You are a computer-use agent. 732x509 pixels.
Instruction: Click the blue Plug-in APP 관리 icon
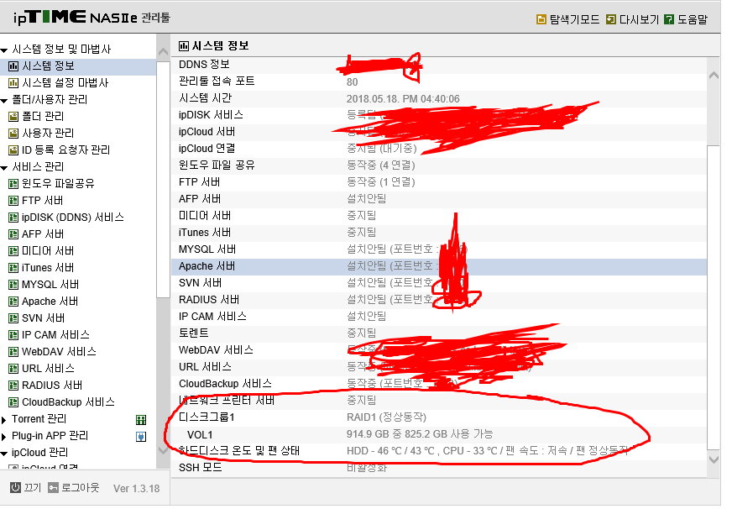click(x=141, y=437)
